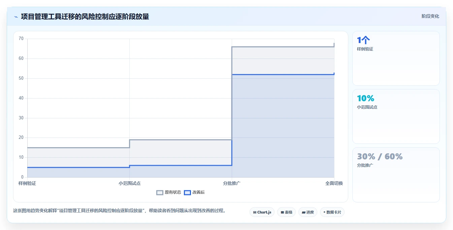
Task: Click the Chart.js chip icon
Action: click(255, 213)
